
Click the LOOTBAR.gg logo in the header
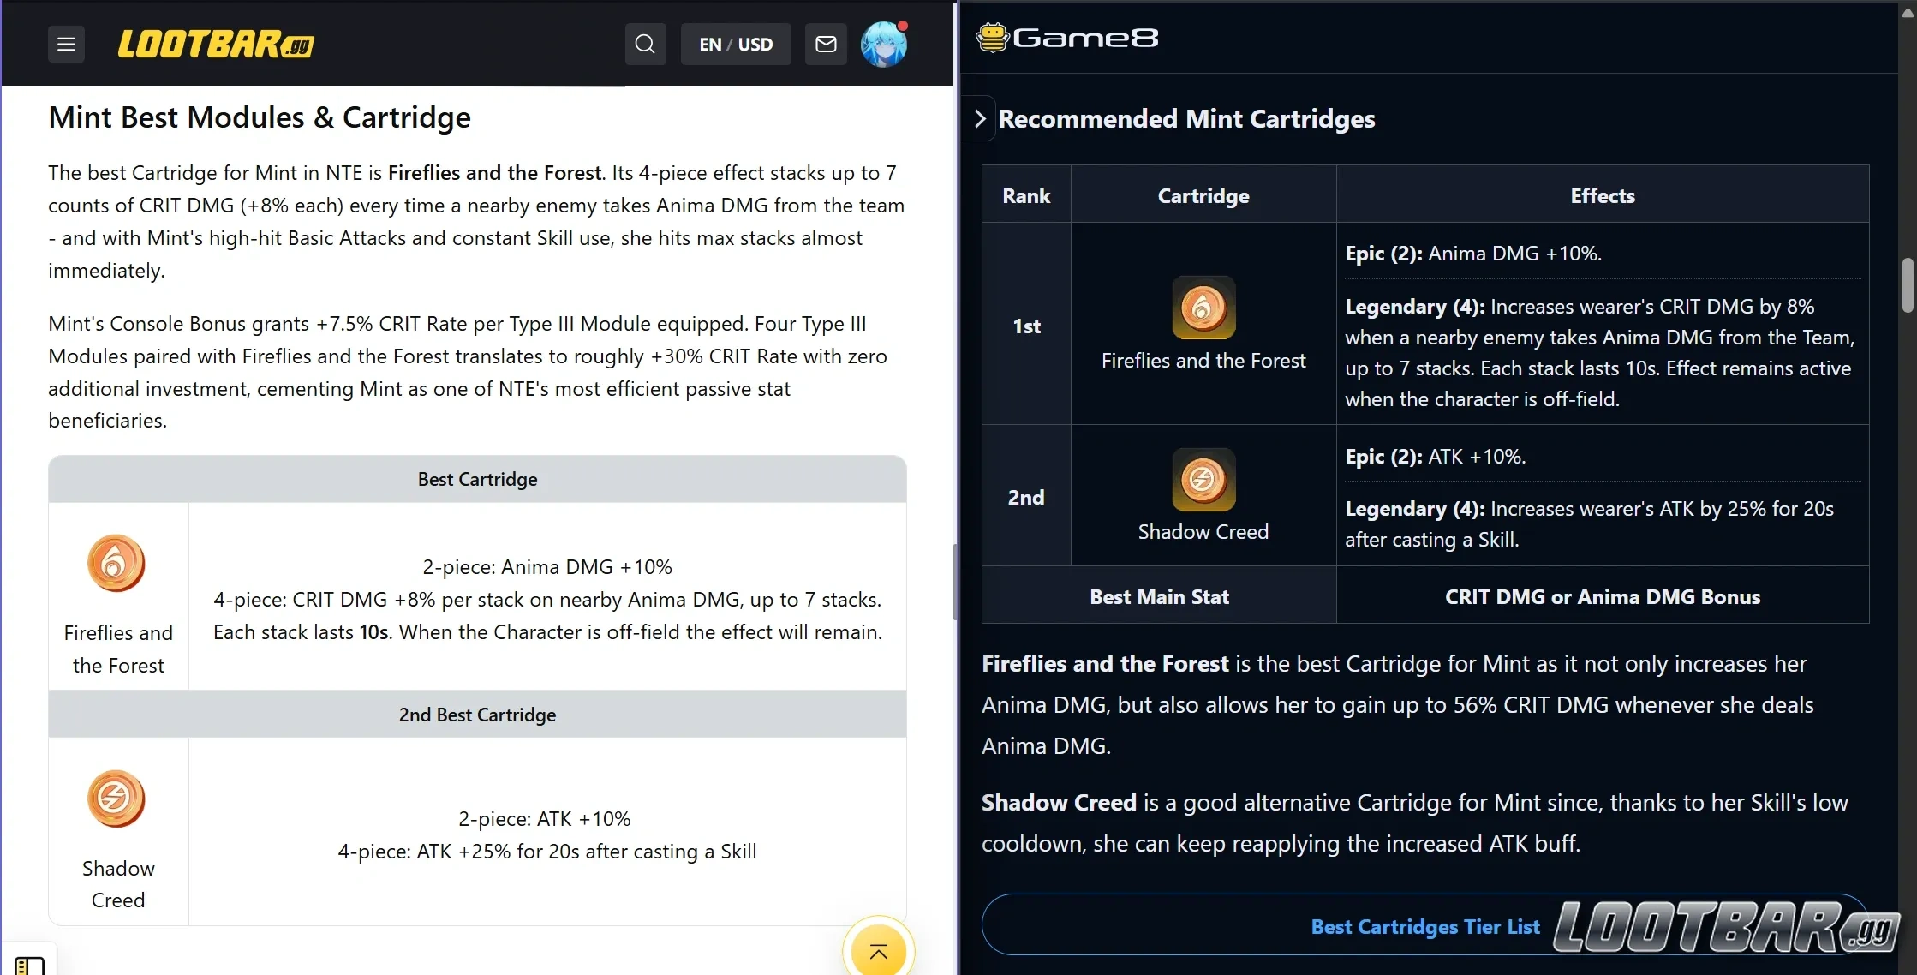216,44
